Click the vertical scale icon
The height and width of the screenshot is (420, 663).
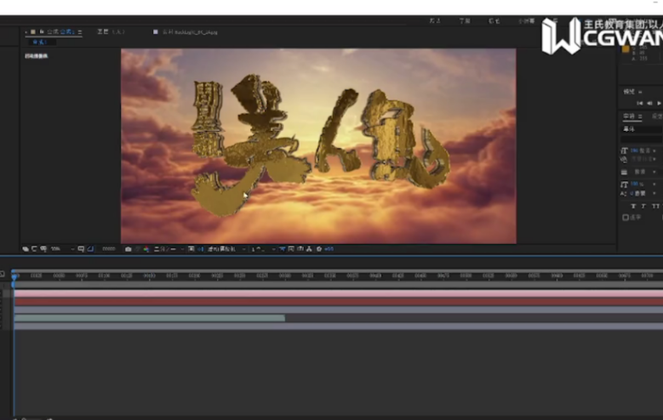(x=625, y=184)
